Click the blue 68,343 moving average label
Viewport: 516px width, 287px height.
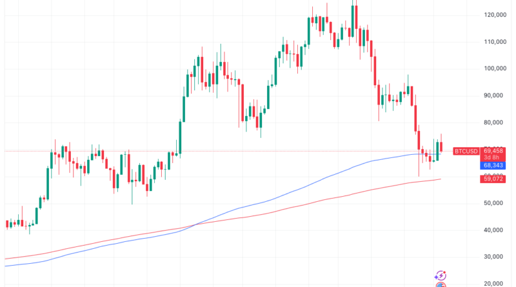tap(493, 165)
